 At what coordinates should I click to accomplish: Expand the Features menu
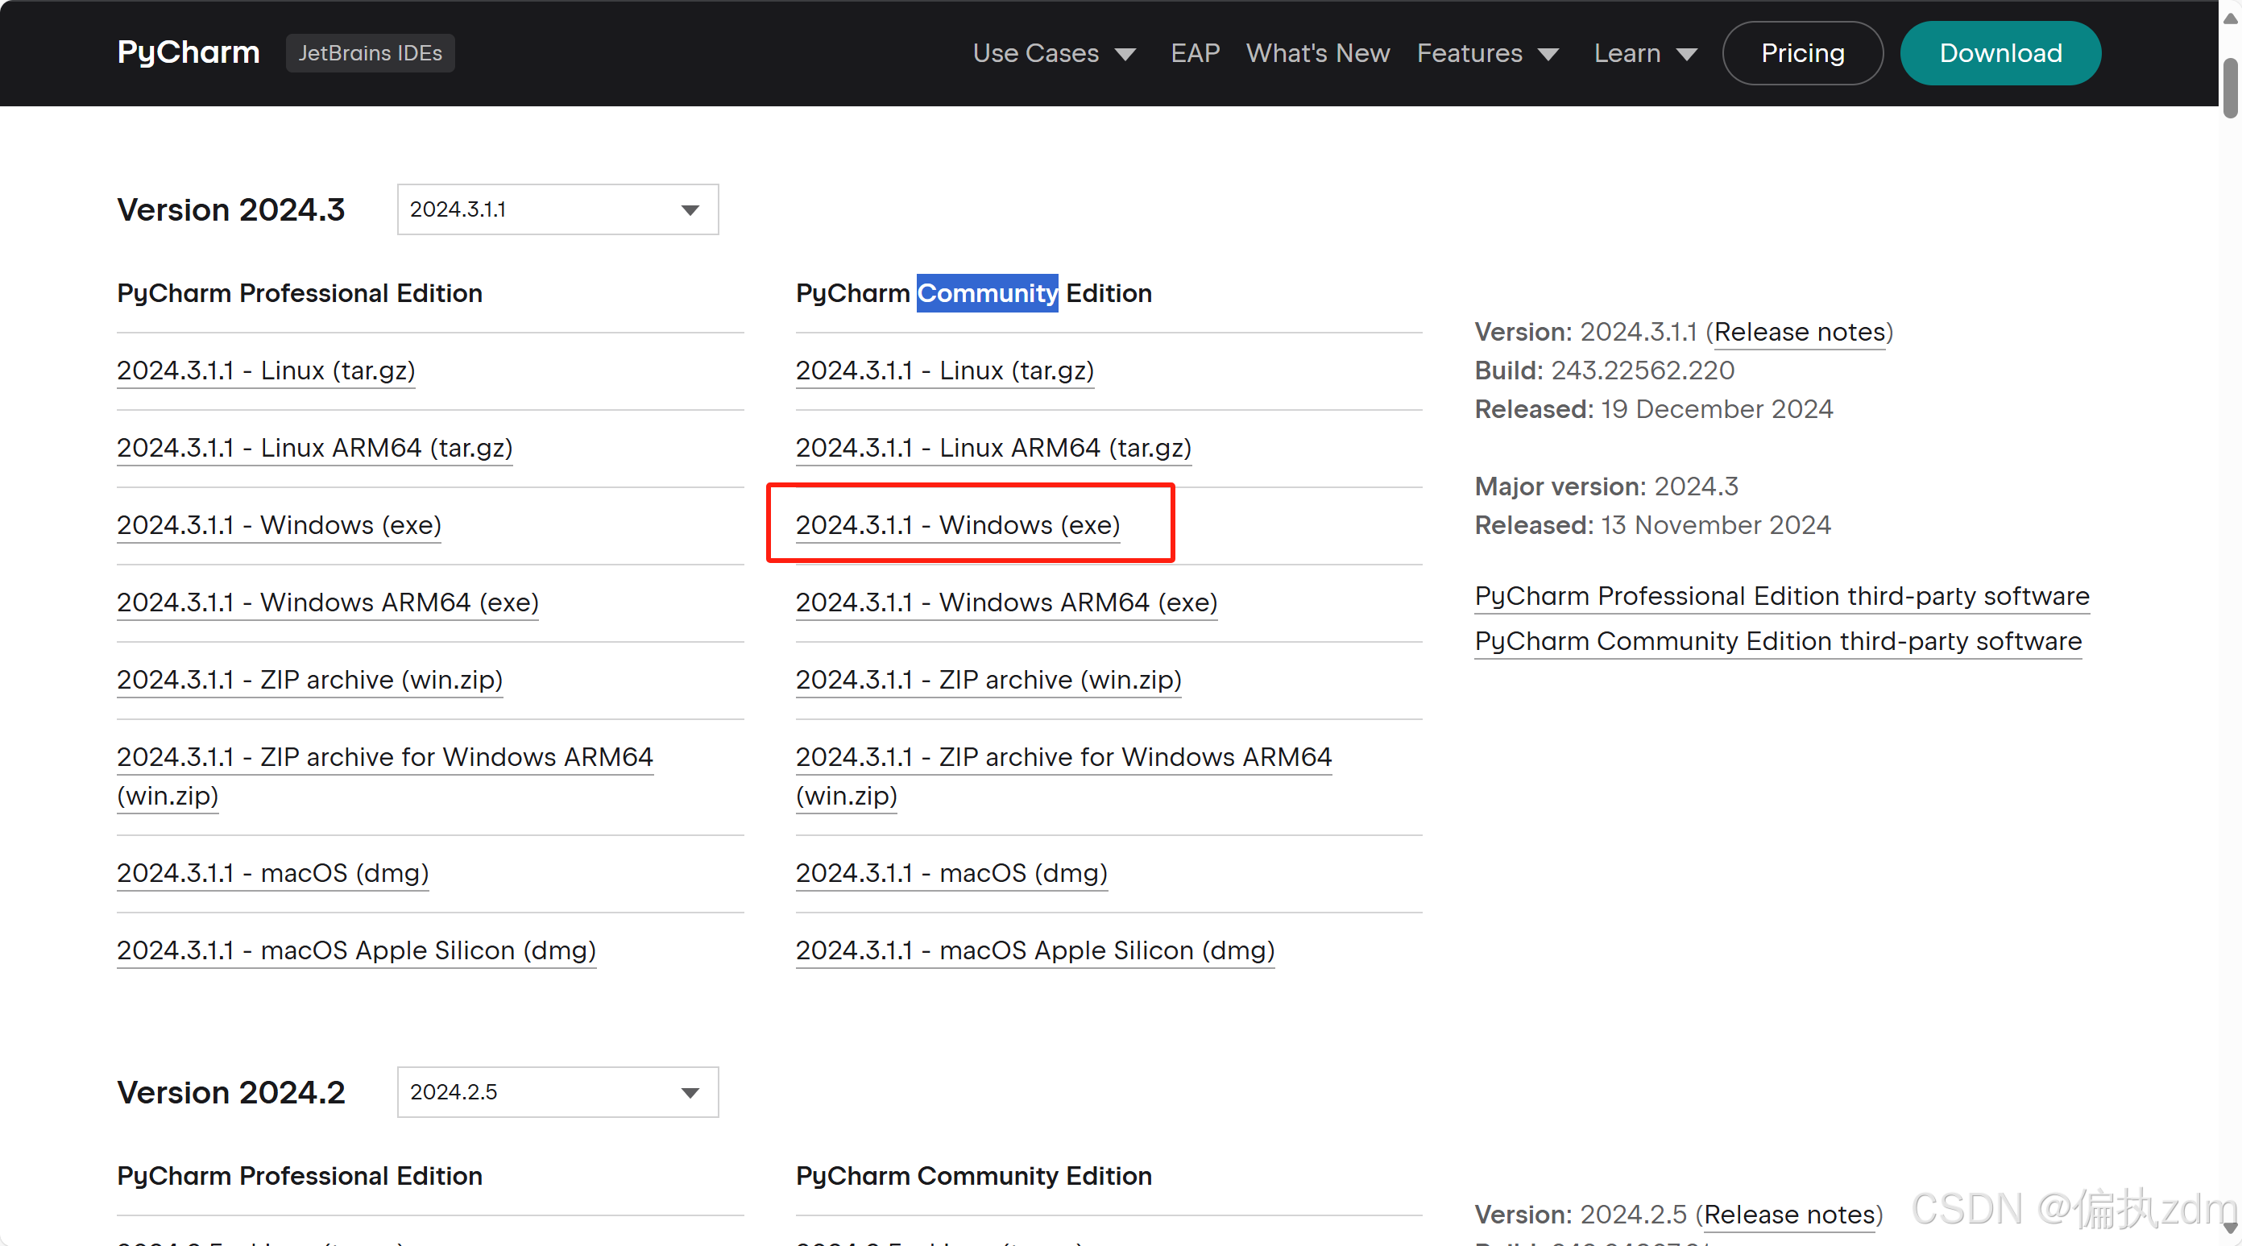pyautogui.click(x=1487, y=53)
